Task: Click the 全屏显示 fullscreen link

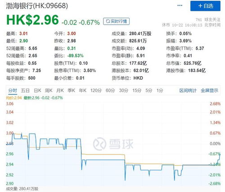Action: click(x=209, y=90)
